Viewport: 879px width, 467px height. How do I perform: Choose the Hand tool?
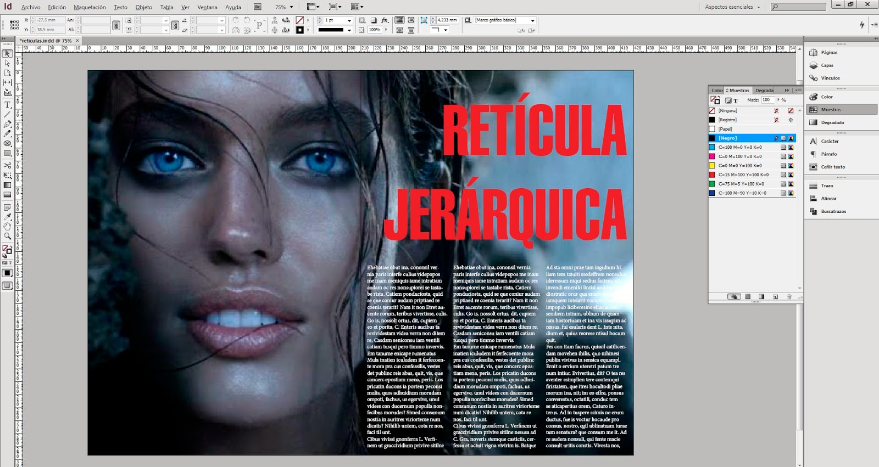(7, 226)
